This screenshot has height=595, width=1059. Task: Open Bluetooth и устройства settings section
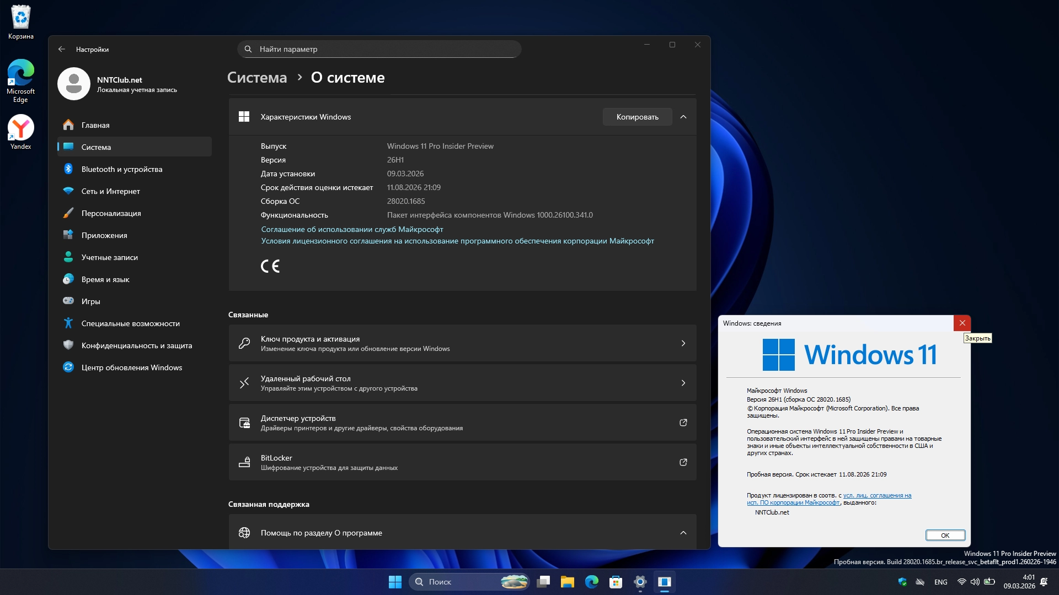121,169
